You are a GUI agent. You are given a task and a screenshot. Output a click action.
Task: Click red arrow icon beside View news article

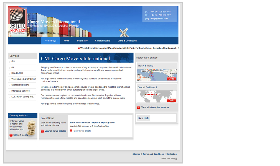tap(71, 131)
